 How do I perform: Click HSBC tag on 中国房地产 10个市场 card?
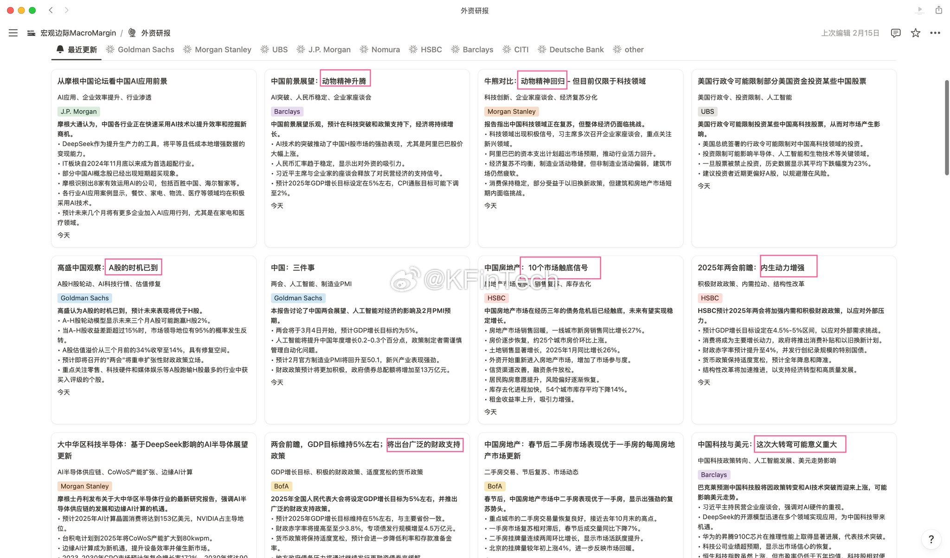(x=496, y=298)
